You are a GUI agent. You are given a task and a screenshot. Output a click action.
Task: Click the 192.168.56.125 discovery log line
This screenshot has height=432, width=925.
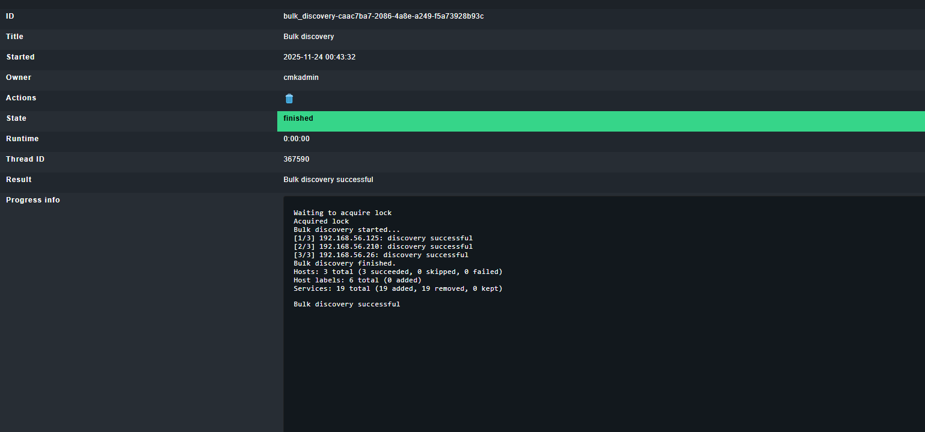[383, 238]
